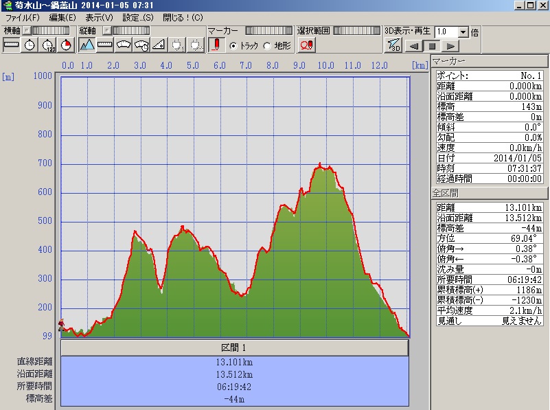Click 閉じる！(C) to close the view
Viewport: 550px width, 410px height.
(183, 17)
